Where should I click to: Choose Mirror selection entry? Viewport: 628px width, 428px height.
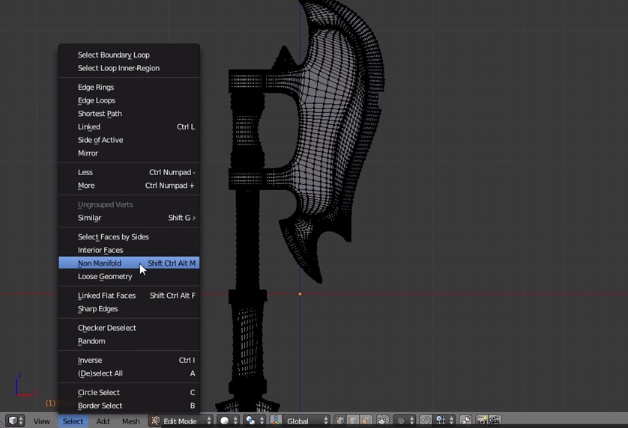coord(129,153)
